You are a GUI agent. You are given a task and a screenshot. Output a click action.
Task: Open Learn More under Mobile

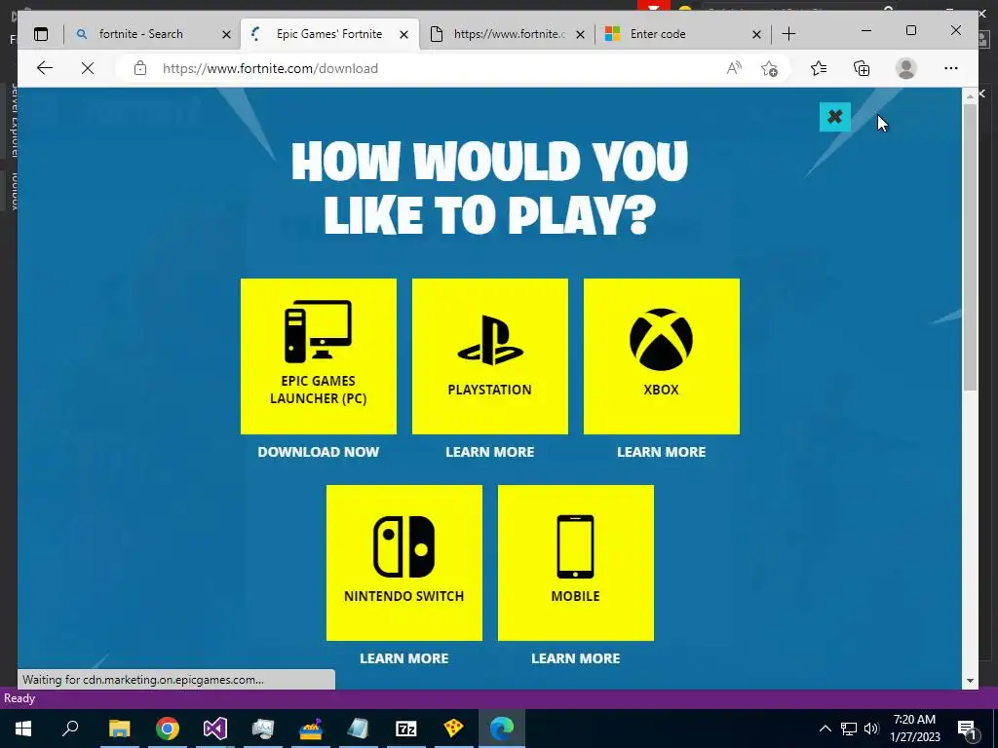(x=575, y=658)
